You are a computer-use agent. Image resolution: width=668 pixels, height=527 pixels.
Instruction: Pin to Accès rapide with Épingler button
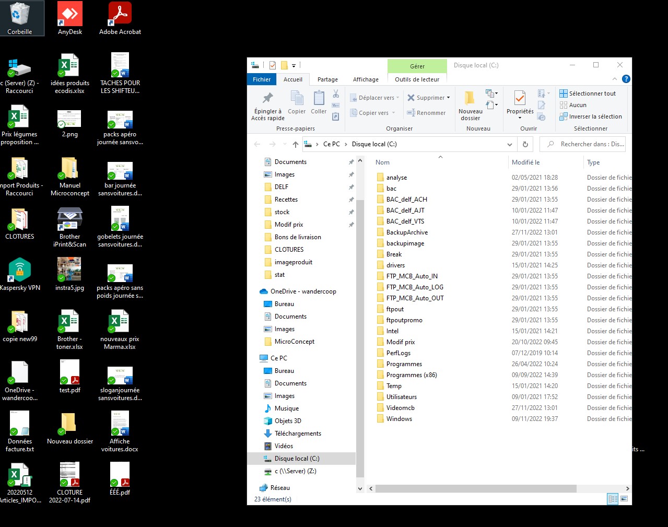tap(268, 107)
